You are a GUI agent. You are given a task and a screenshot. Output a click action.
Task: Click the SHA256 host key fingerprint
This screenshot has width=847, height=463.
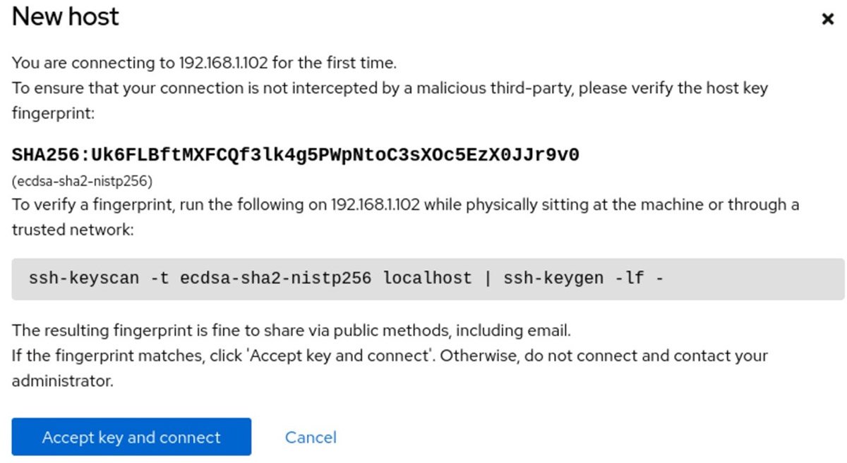click(295, 155)
